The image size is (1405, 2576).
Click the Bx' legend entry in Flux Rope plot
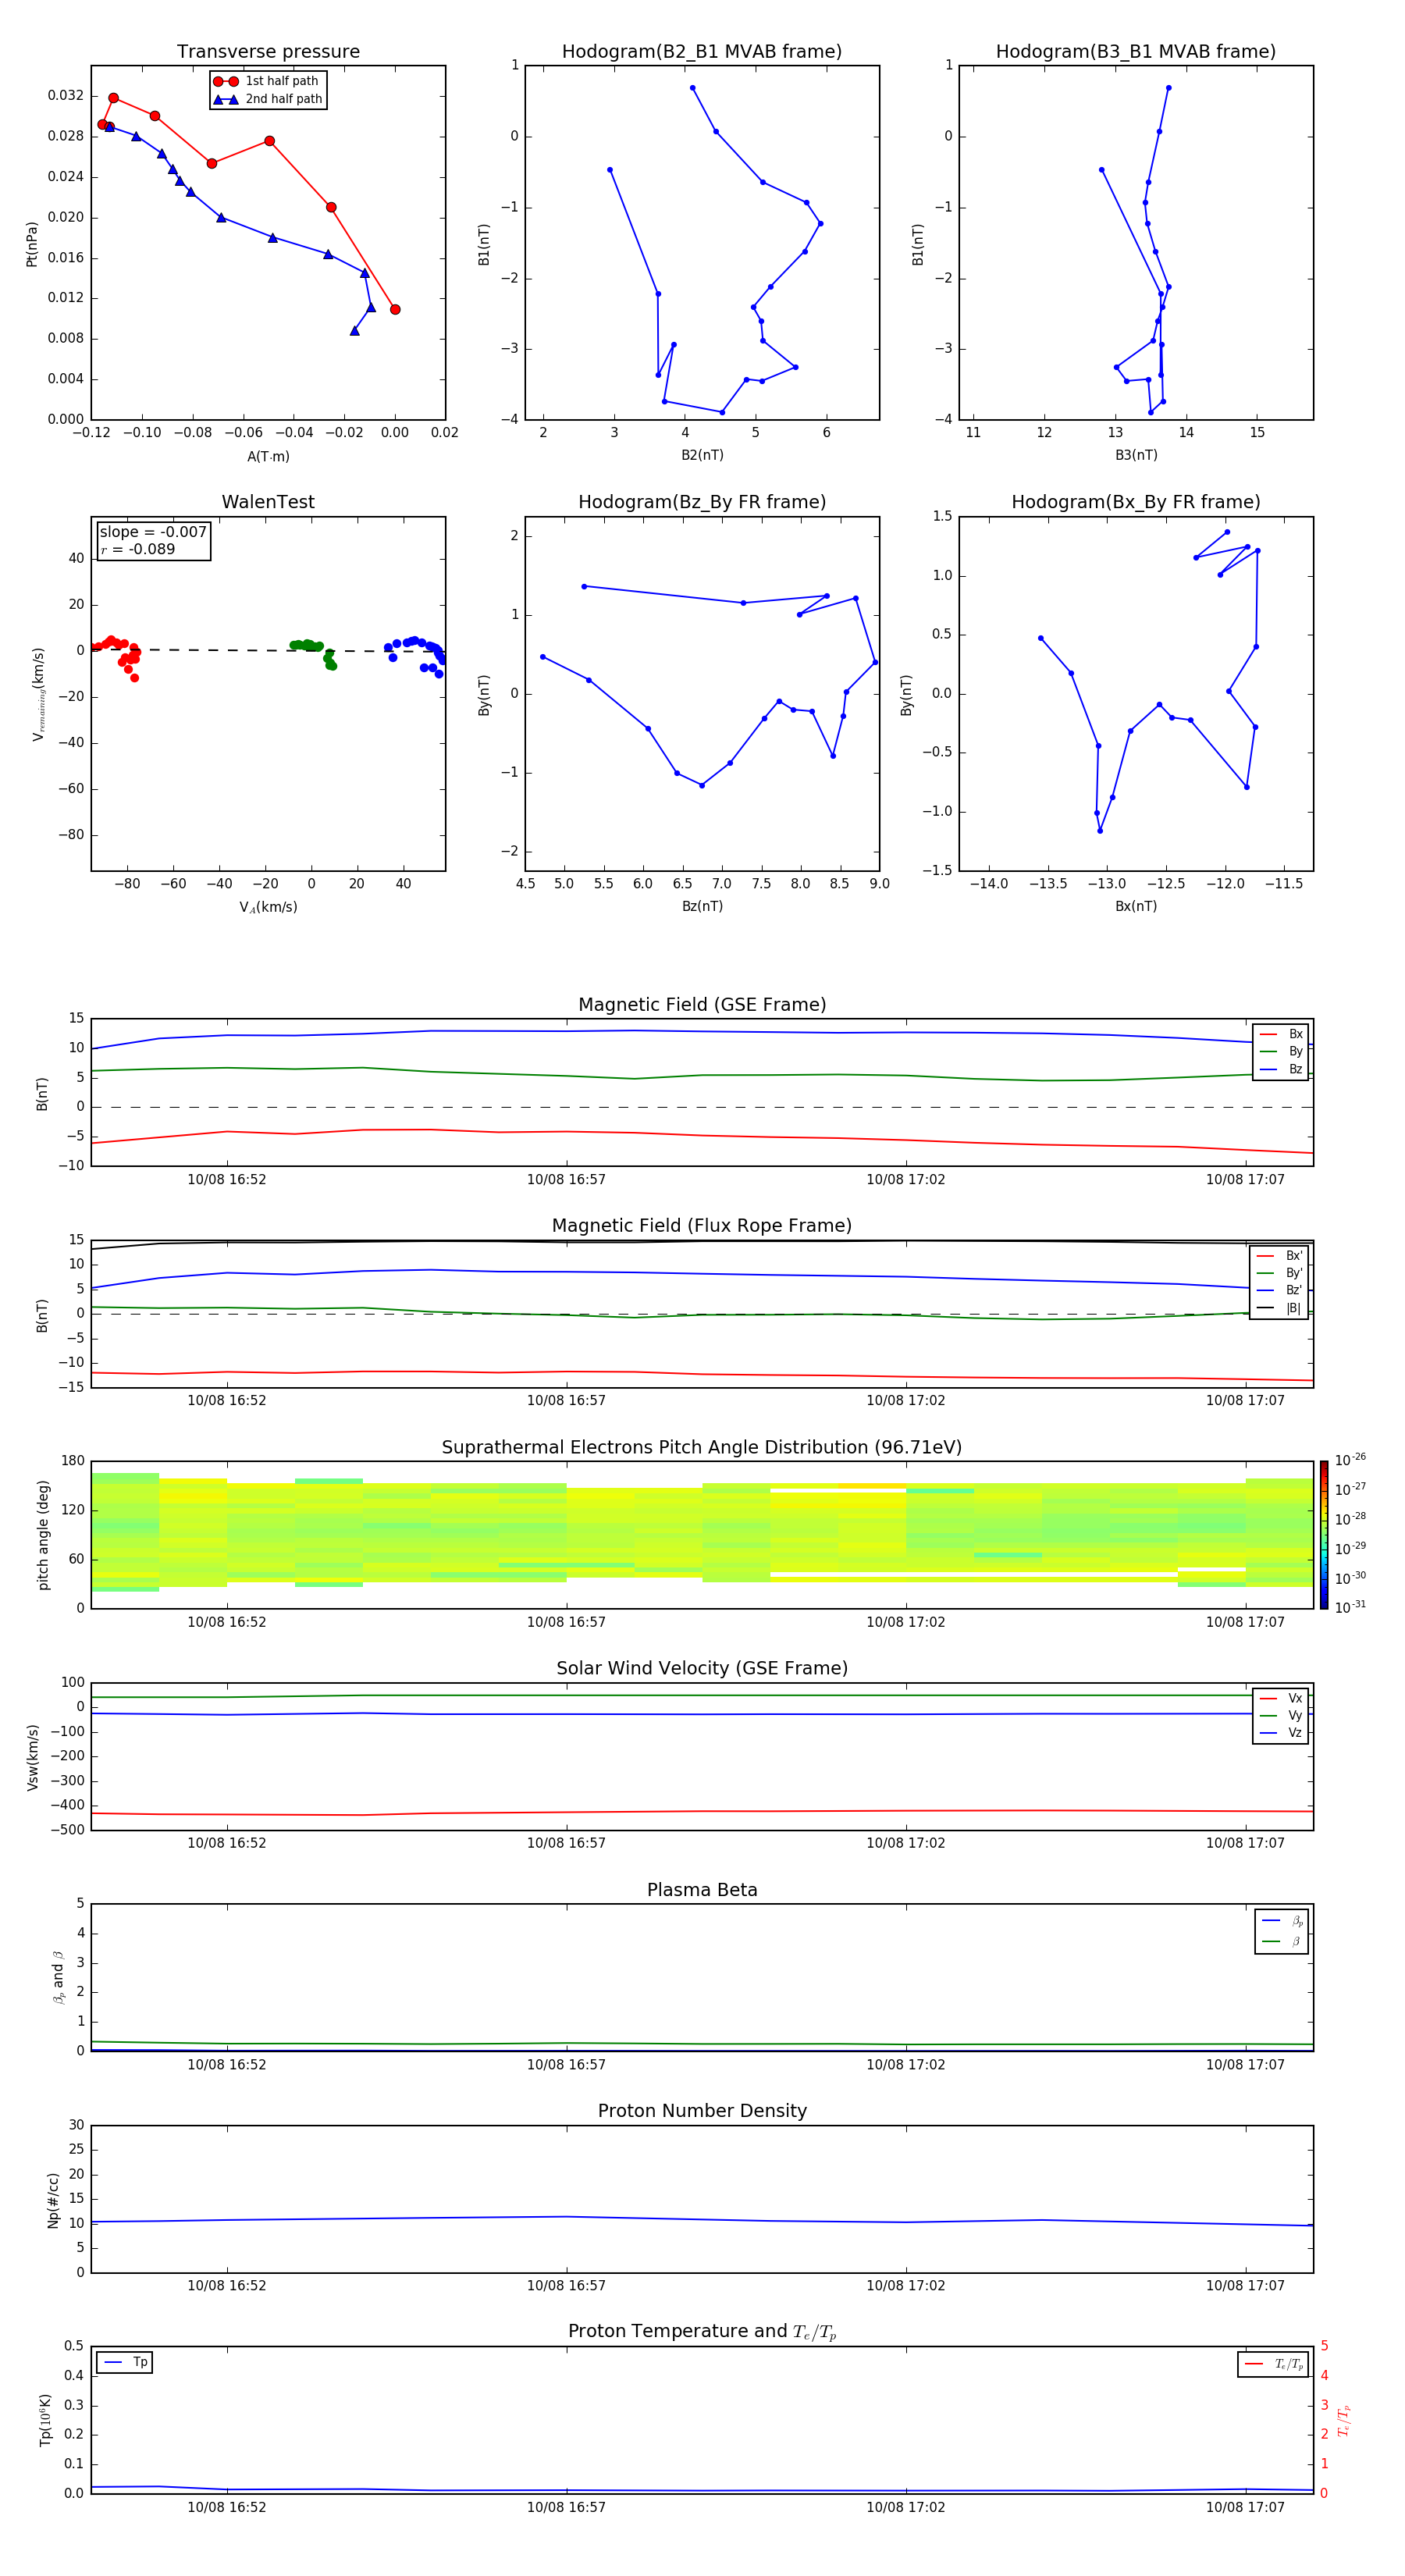tap(1279, 1256)
